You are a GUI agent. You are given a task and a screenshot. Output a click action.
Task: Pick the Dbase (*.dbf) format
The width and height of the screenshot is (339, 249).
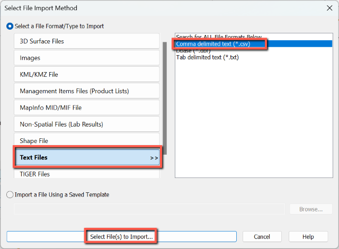(x=254, y=50)
